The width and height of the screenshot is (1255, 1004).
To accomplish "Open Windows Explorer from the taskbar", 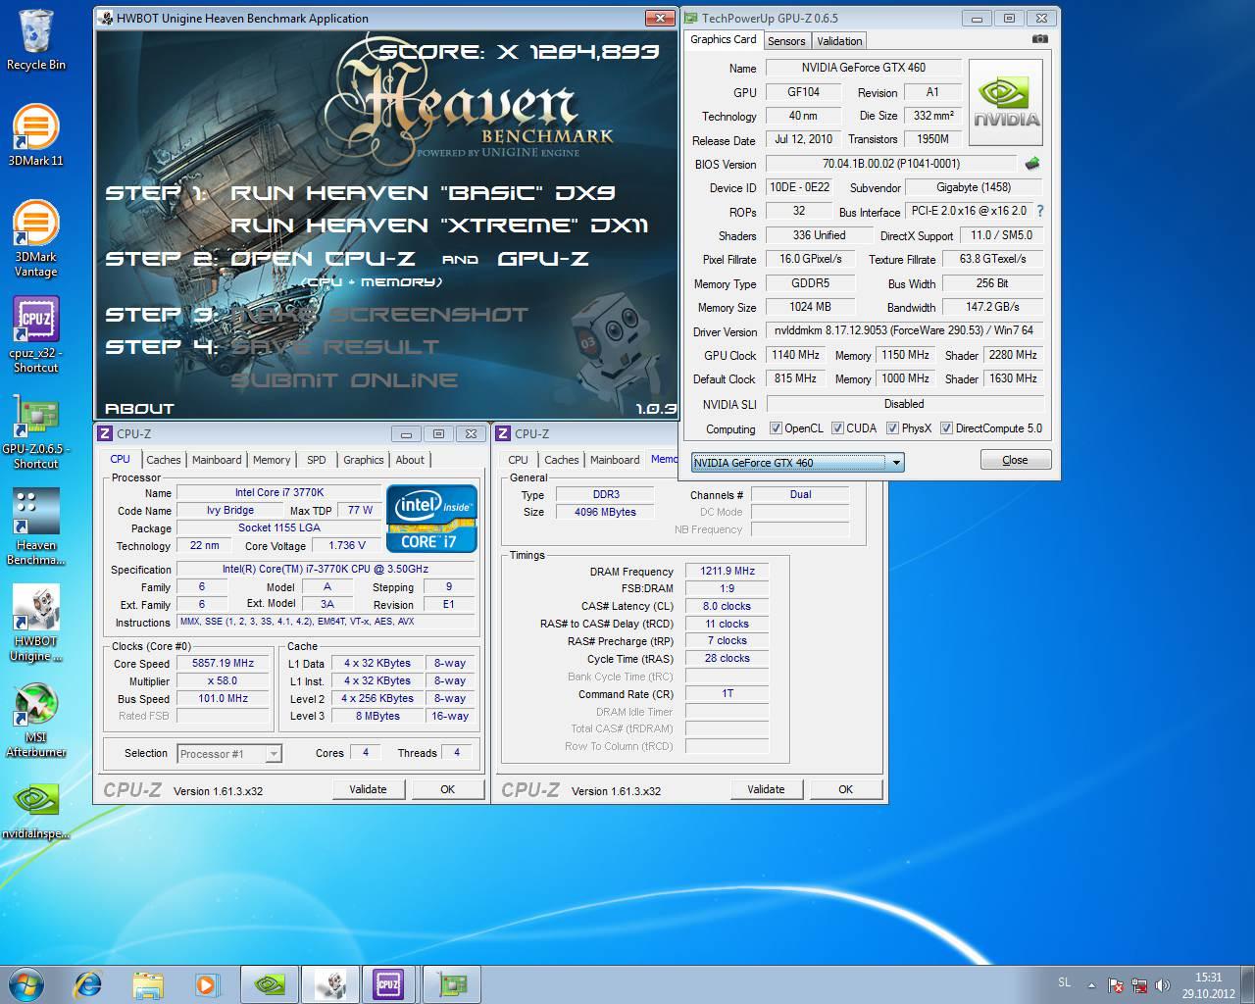I will click(x=148, y=983).
